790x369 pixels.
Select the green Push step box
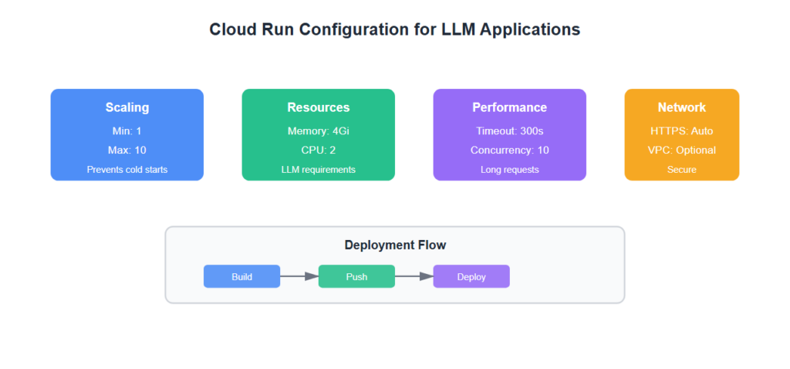click(x=356, y=276)
